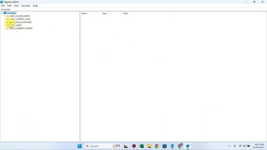Image resolution: width=267 pixels, height=150 pixels.
Task: Click the Computer monitor icon in tree
Action: click(x=5, y=13)
